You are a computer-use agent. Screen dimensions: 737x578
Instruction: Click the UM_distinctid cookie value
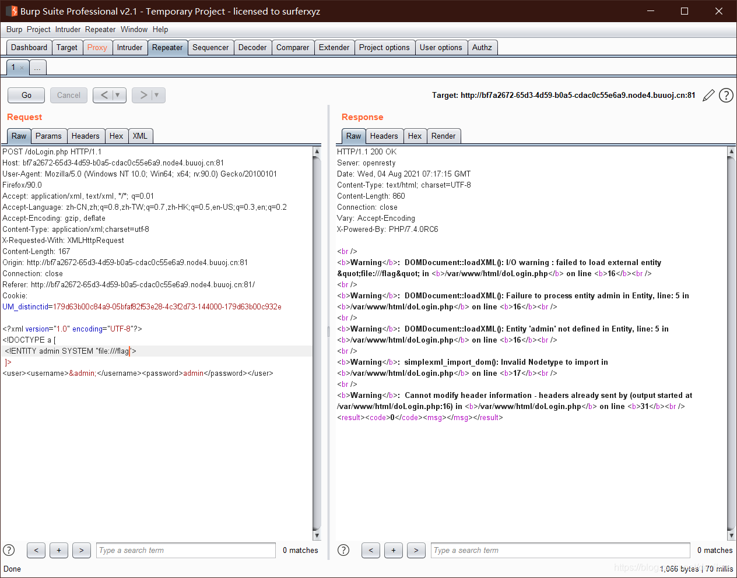(167, 306)
